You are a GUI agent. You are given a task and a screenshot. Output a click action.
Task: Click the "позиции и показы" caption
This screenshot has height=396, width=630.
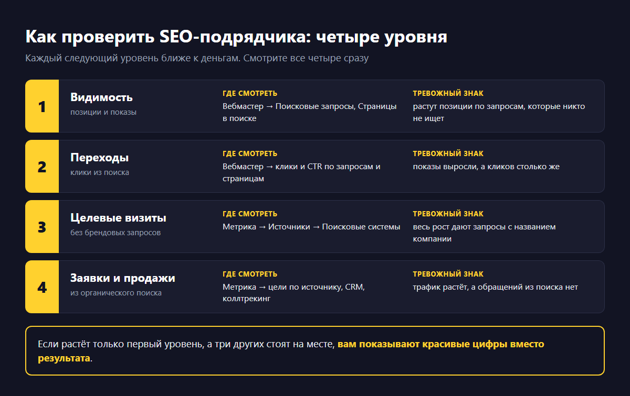pyautogui.click(x=103, y=112)
